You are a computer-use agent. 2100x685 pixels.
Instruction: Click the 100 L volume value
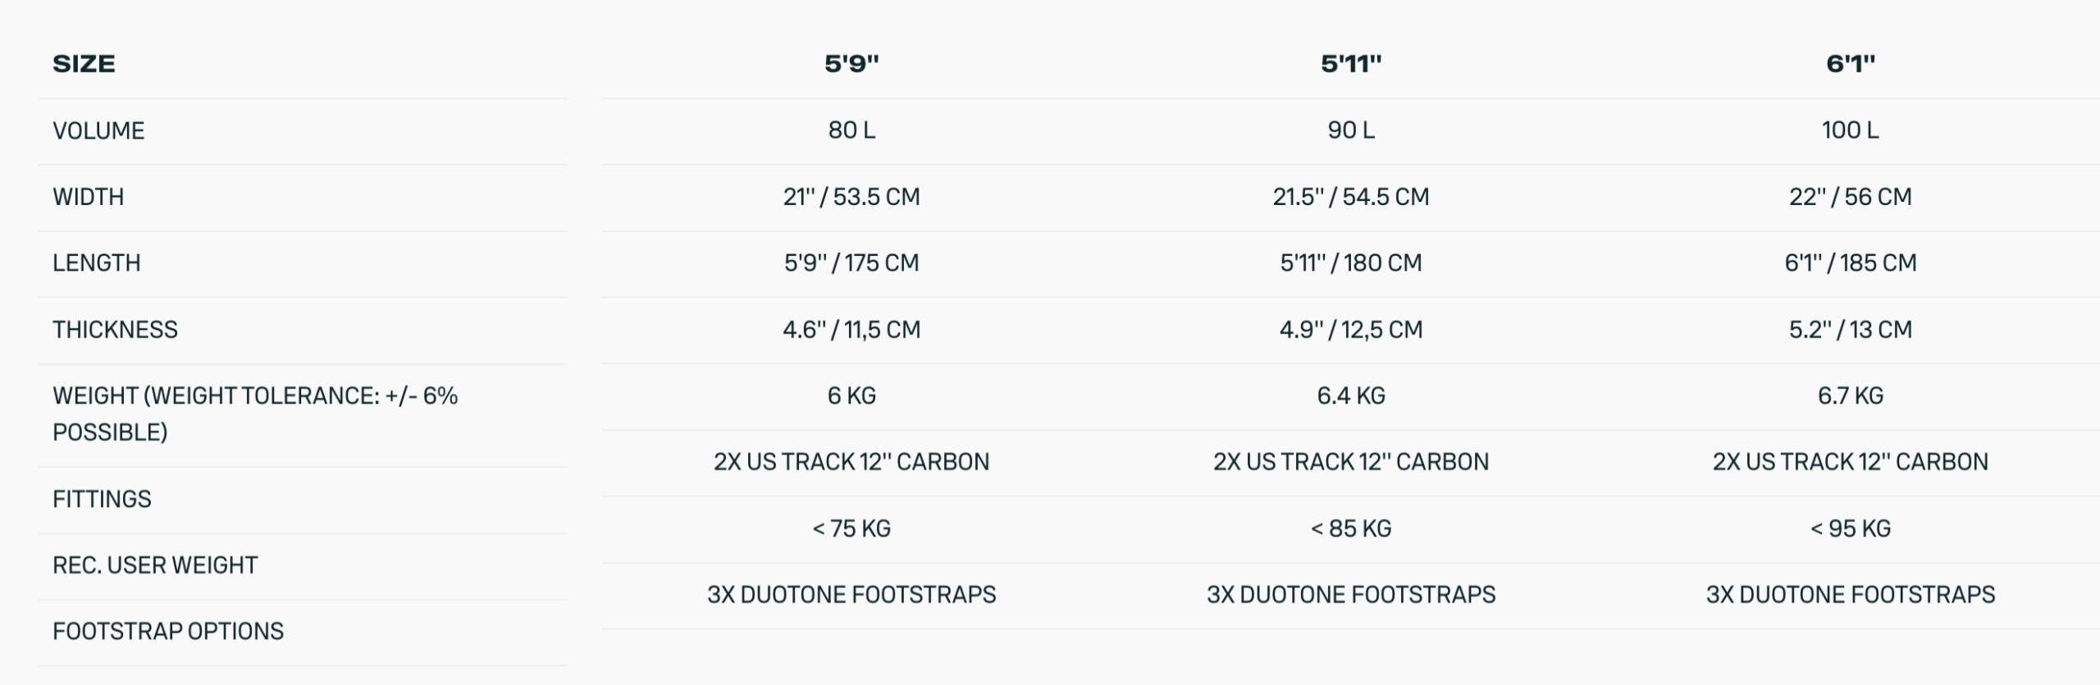1850,130
